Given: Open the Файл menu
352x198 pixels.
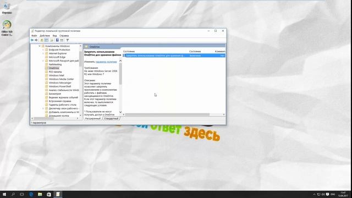Looking at the screenshot, I should tap(34, 36).
